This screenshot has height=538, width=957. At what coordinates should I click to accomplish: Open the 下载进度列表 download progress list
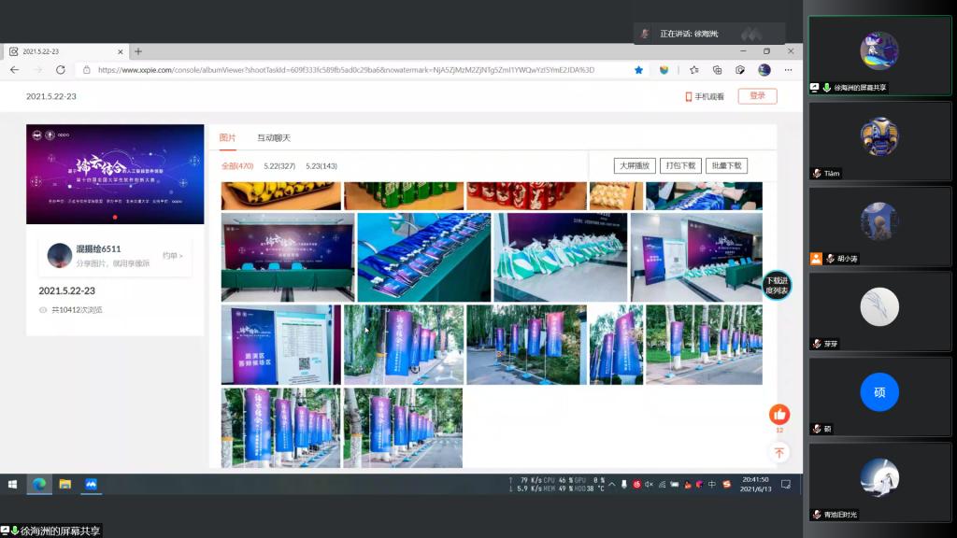point(778,286)
